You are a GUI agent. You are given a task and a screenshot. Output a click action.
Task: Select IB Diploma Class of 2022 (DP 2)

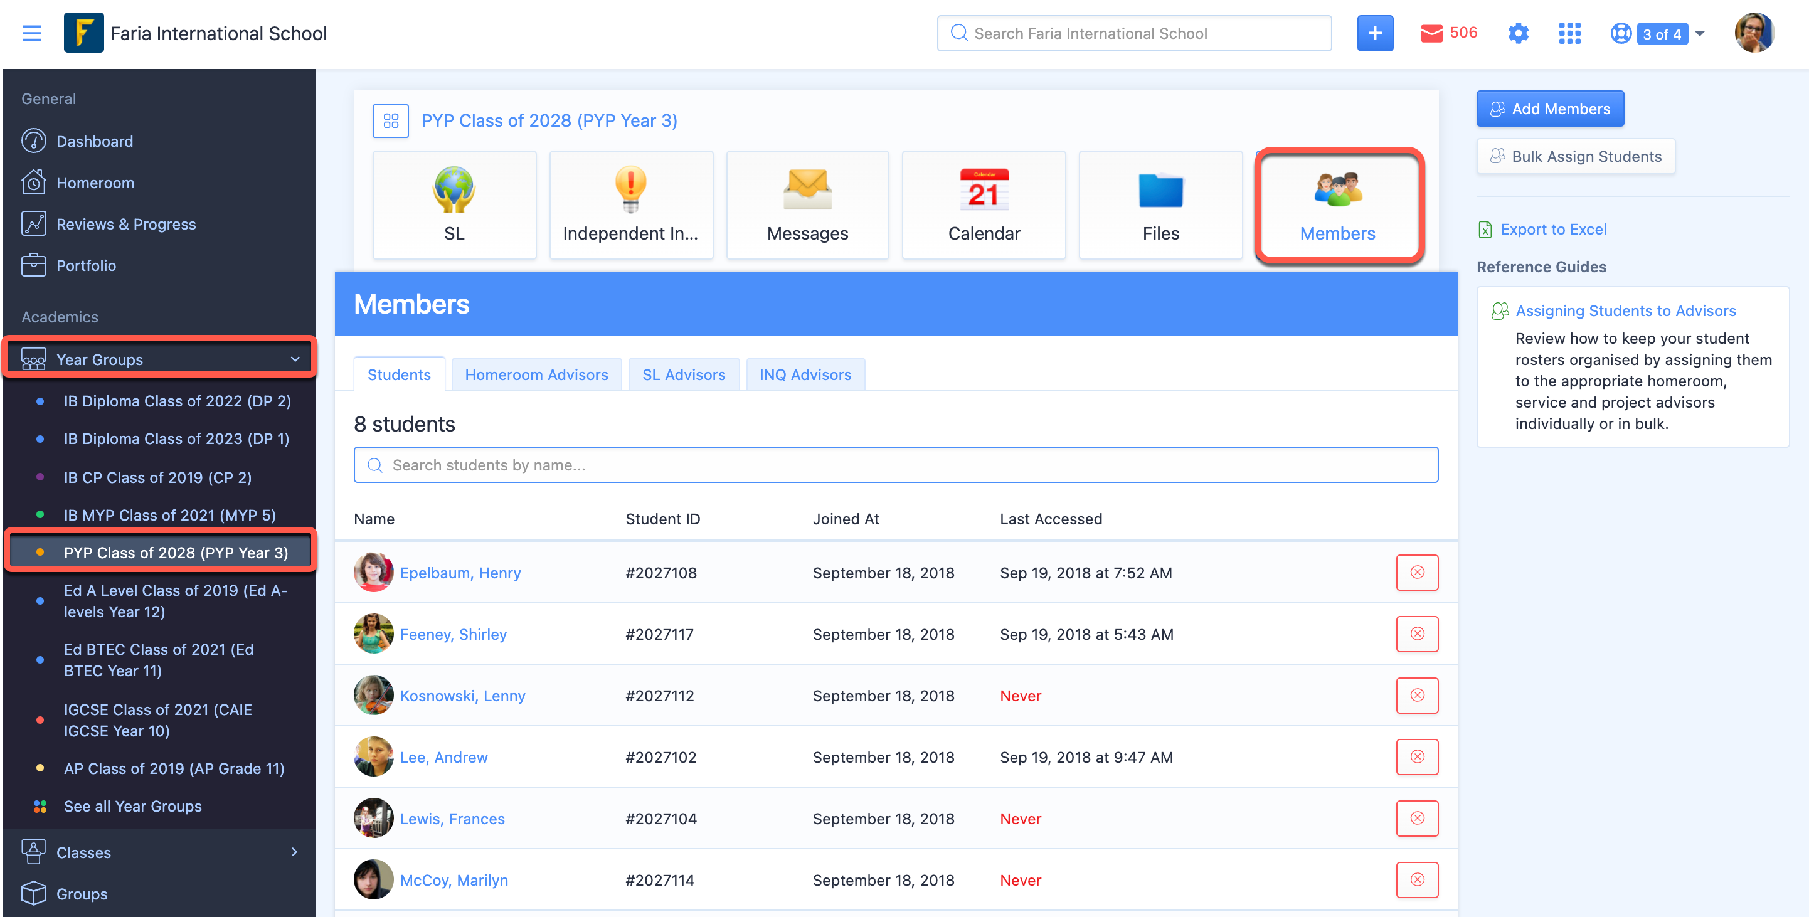point(177,401)
